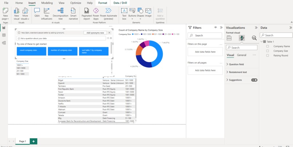Collapse the Data pane
Image resolution: width=293 pixels, height=147 pixels.
[290, 28]
